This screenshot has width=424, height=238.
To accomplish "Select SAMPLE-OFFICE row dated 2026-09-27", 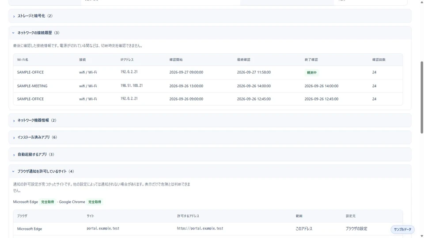I will point(208,72).
